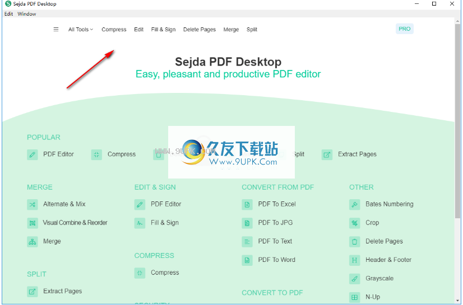
Task: Open the Visual Combine & Reorder link
Action: click(75, 223)
